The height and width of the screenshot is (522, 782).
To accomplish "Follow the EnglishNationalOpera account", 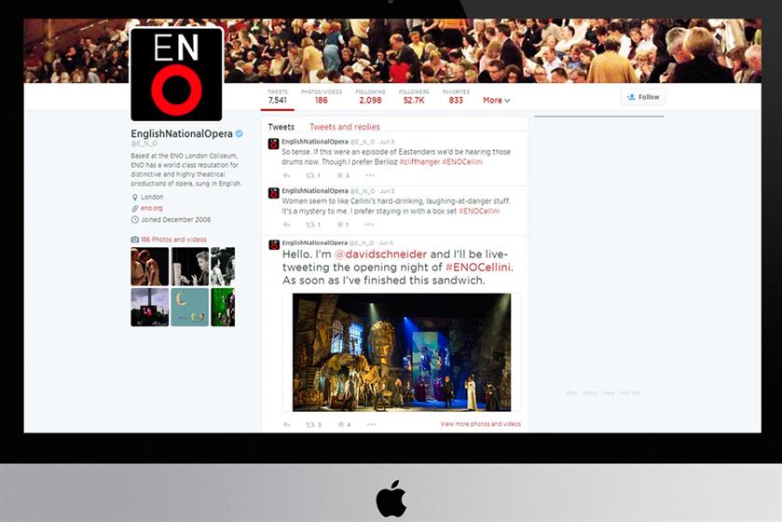I will coord(643,97).
